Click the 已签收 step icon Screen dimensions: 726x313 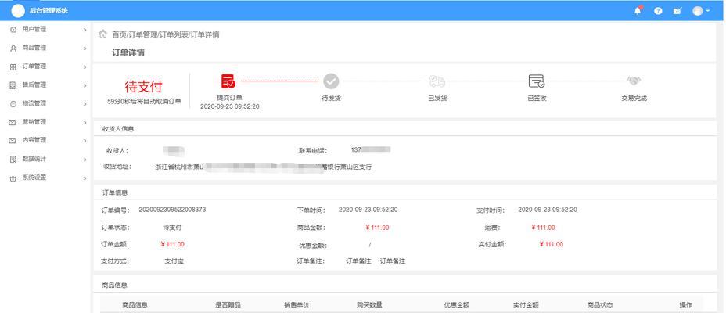pos(537,81)
